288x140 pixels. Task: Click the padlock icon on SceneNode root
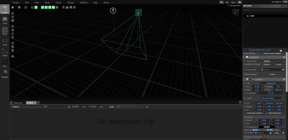pyautogui.click(x=281, y=50)
